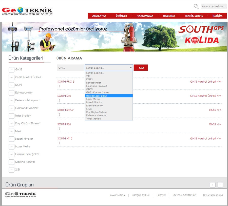Open HAKKIMIZDA footer link
Viewport: 228px width, 206px height.
(x=118, y=195)
